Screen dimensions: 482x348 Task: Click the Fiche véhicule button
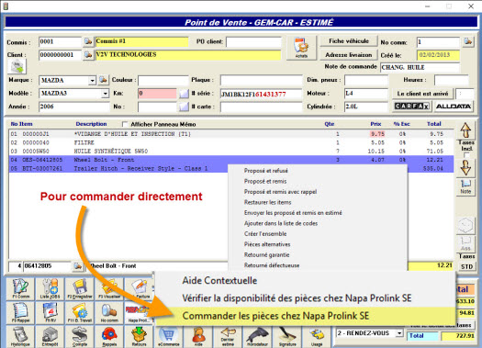point(349,41)
